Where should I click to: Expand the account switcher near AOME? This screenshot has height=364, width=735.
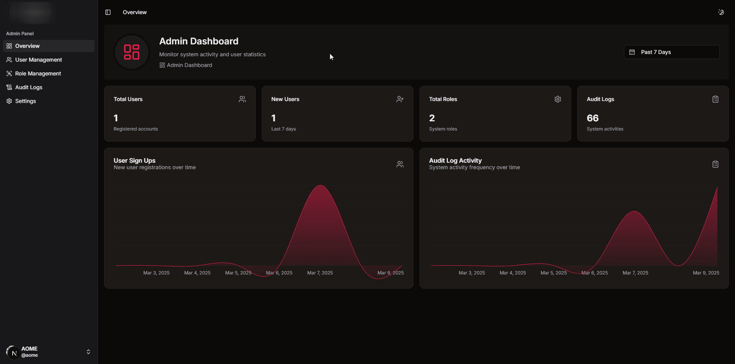pyautogui.click(x=88, y=351)
